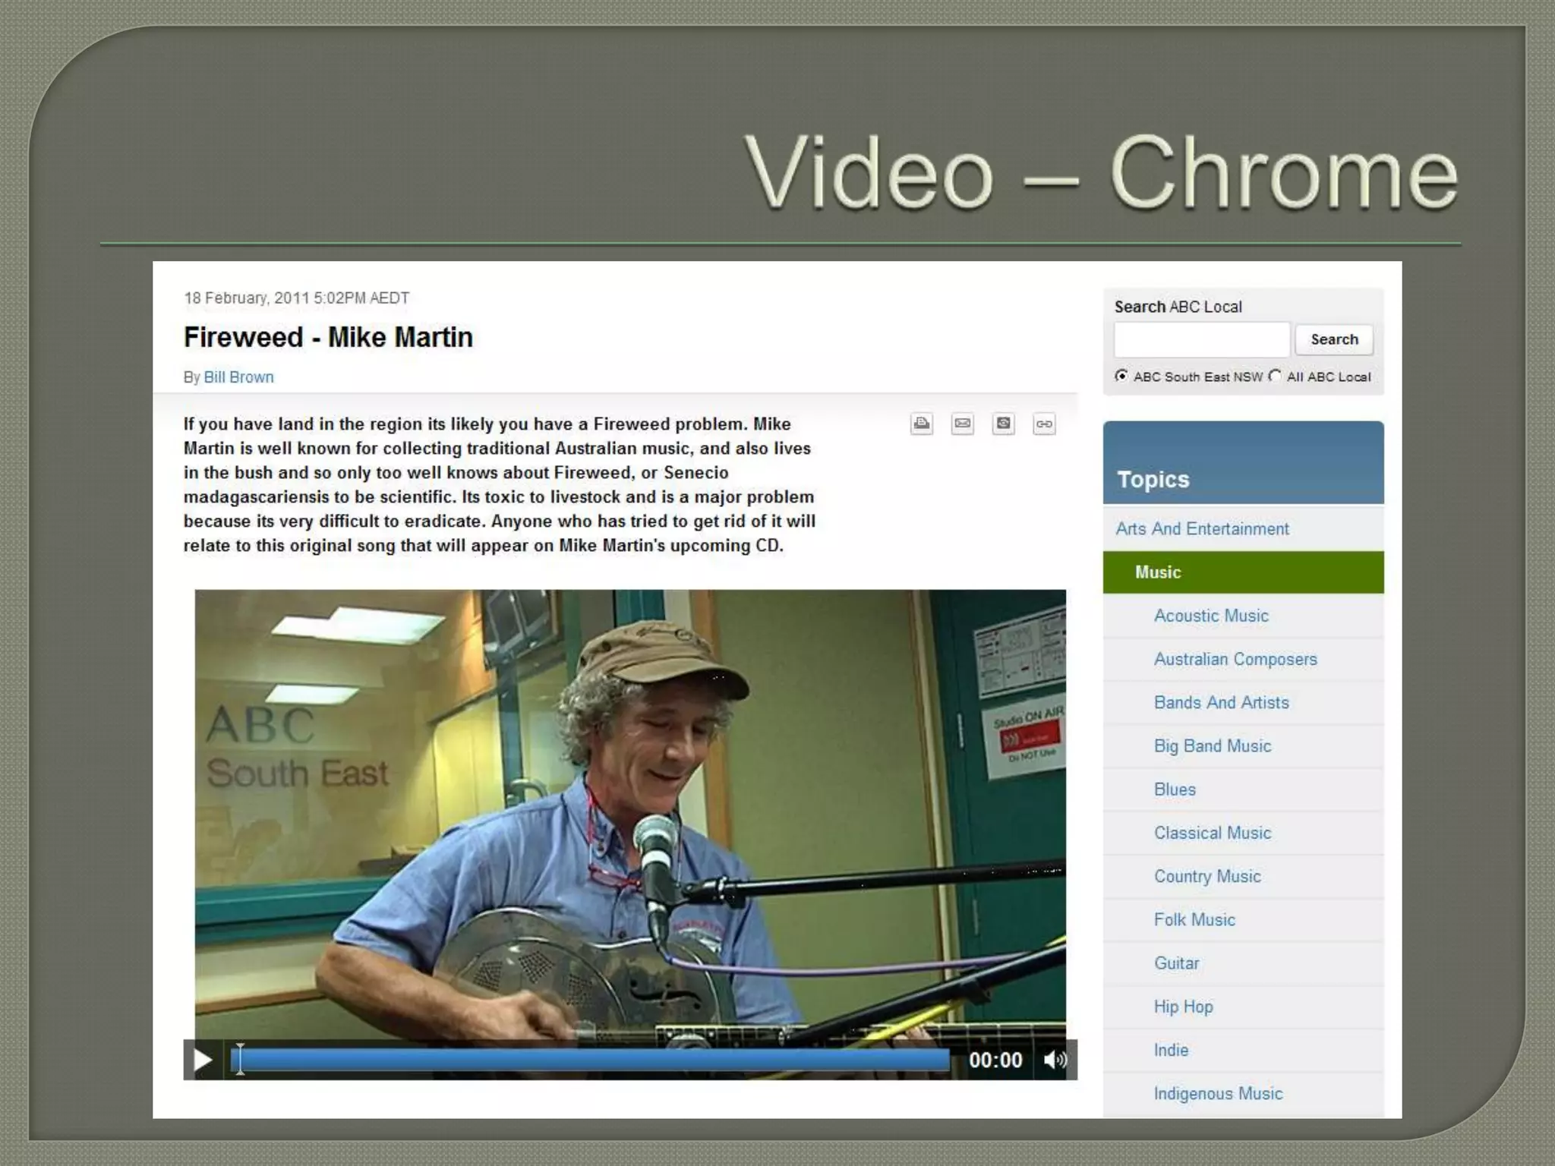
Task: Go to Country Music subtopic
Action: point(1207,876)
